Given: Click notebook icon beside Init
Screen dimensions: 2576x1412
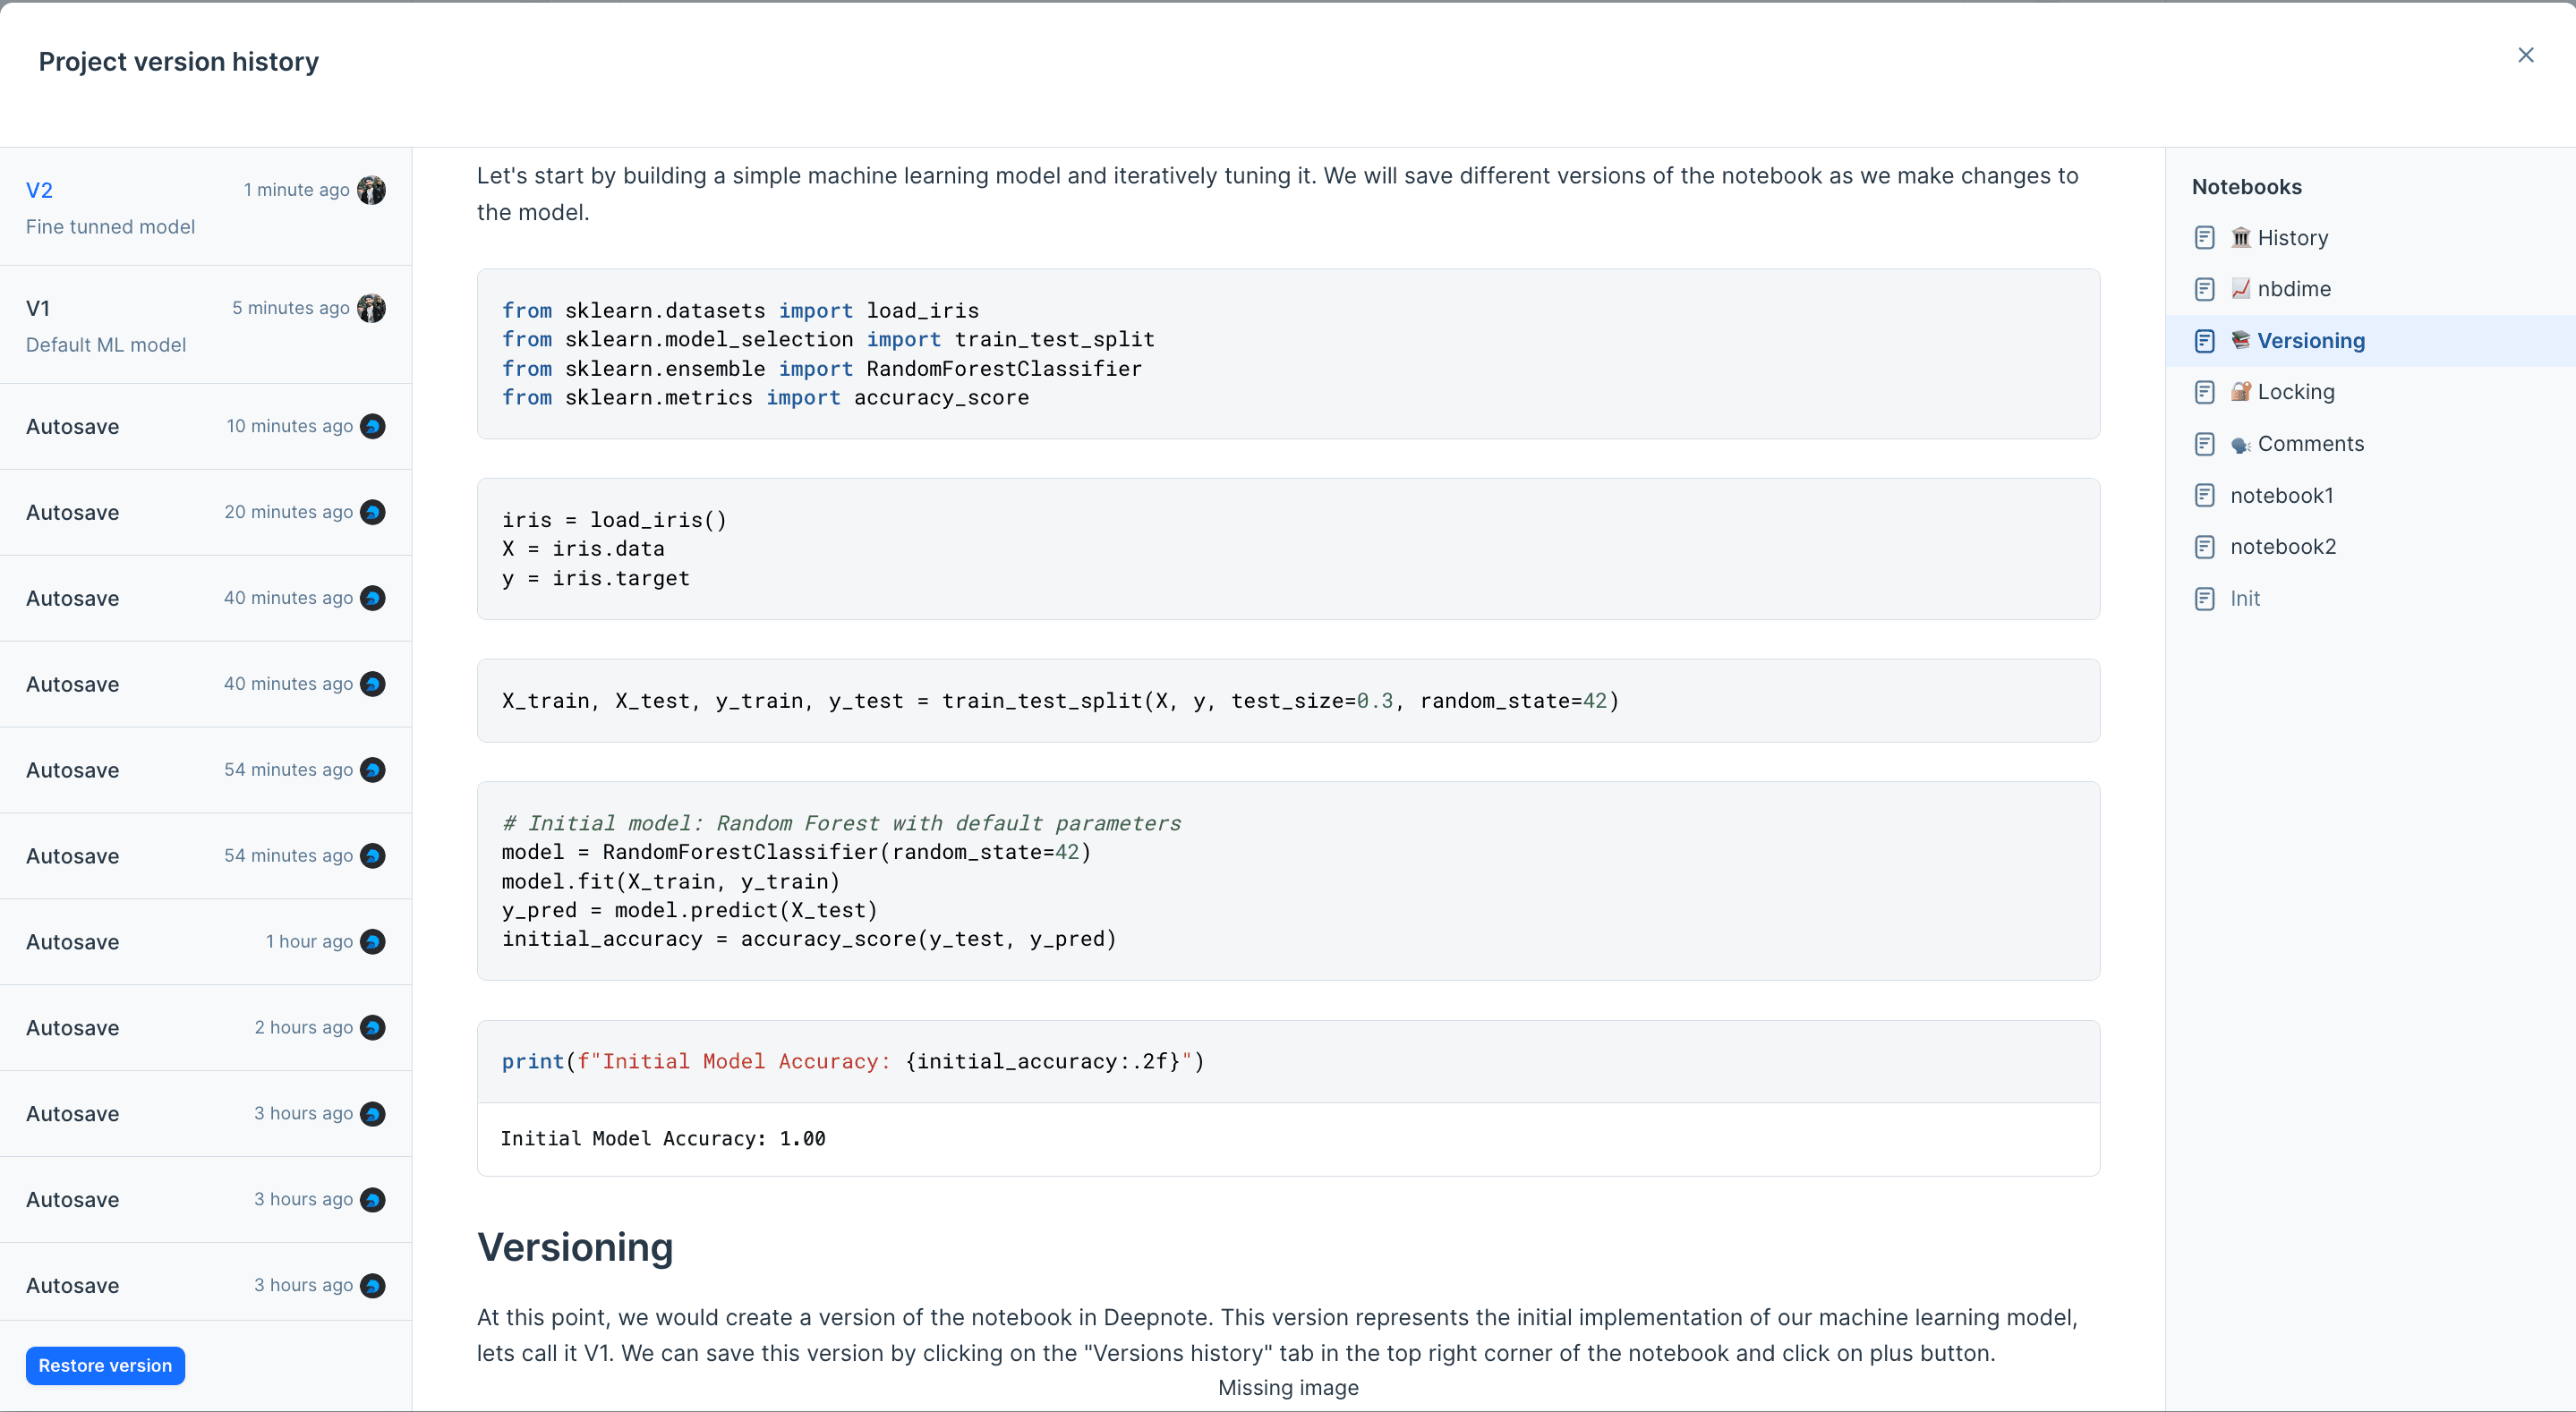Looking at the screenshot, I should tap(2204, 598).
